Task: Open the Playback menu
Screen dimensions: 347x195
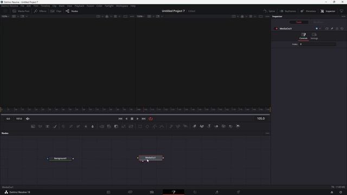Action: (x=79, y=6)
